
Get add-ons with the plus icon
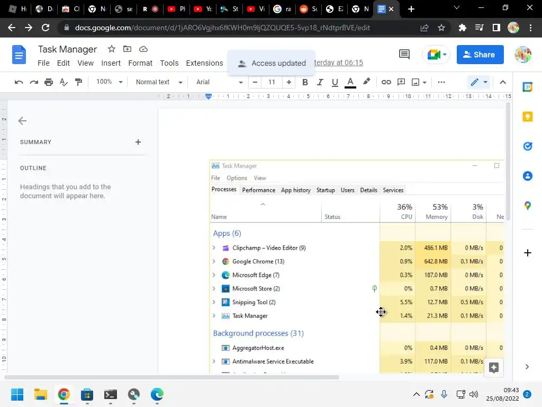click(528, 253)
